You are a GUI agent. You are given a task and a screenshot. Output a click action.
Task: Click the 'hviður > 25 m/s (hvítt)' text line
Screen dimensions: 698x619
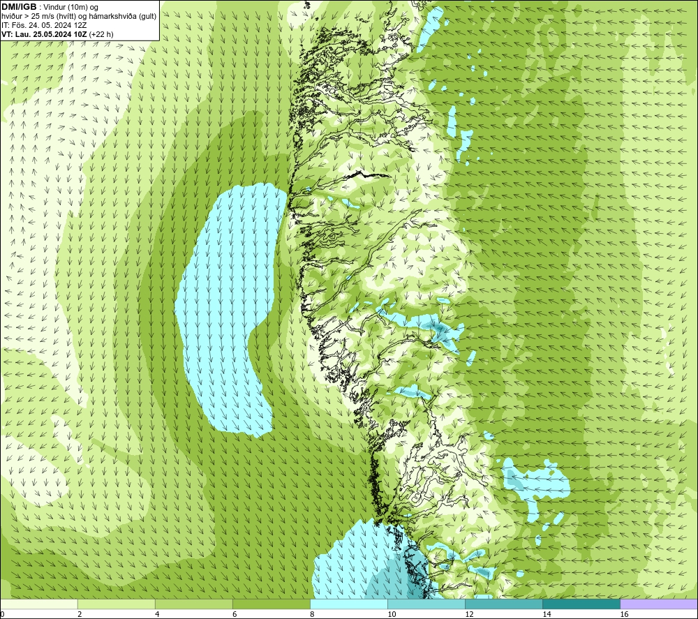(79, 17)
